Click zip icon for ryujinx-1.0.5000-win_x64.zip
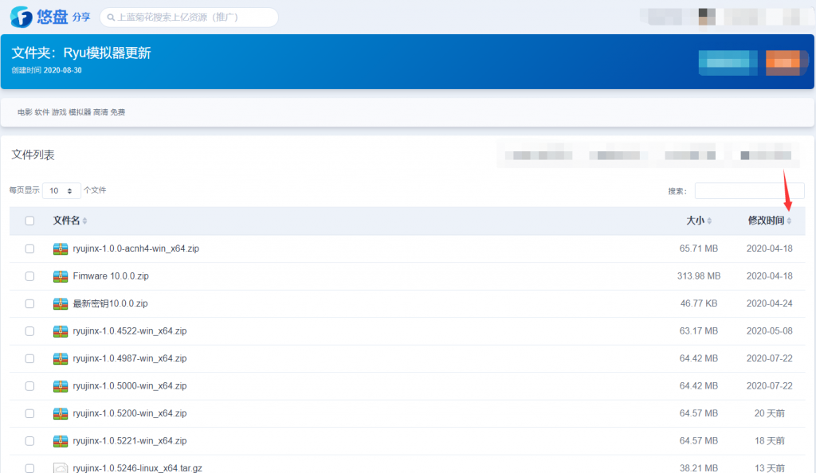Screen dimensions: 816x473 [x=61, y=387]
